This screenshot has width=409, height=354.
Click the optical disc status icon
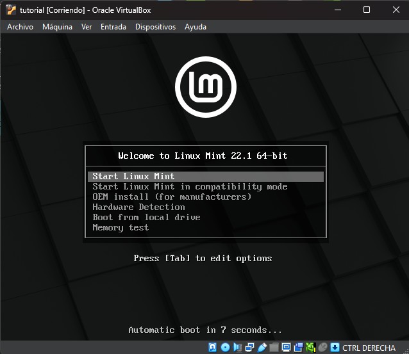click(225, 347)
